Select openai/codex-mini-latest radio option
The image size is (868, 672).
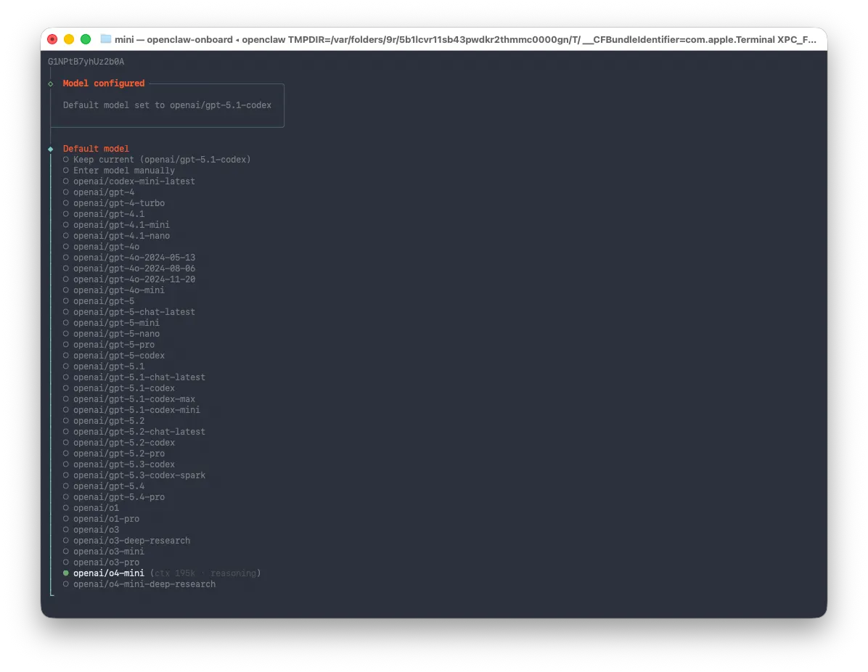[128, 181]
